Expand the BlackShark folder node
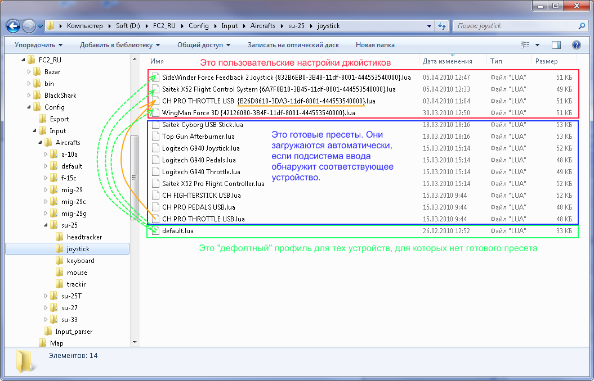This screenshot has height=381, width=594. [x=29, y=96]
